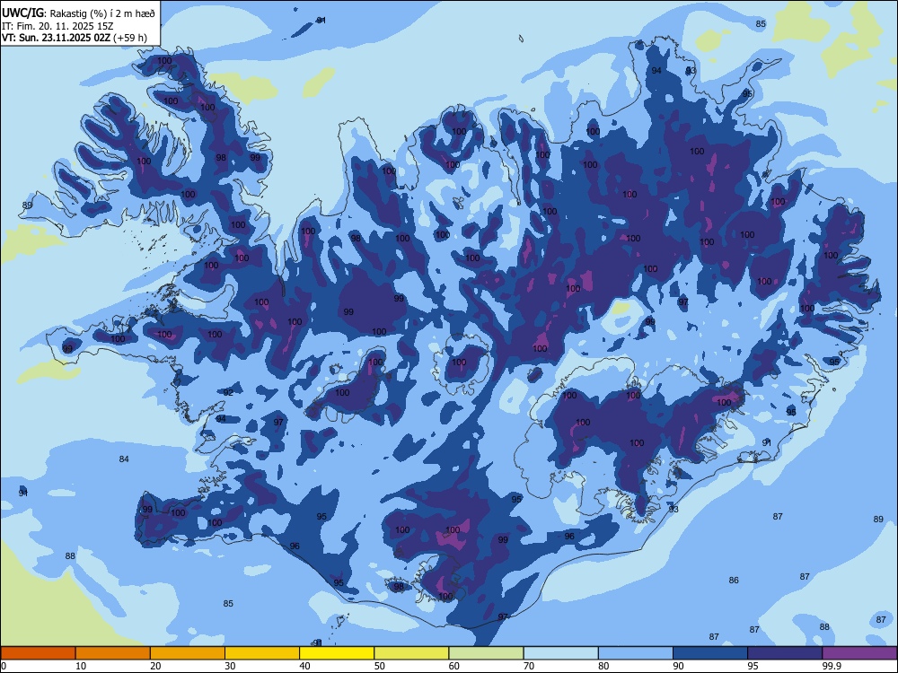Click the '92' humidity value on the map
Image resolution: width=898 pixels, height=673 pixels.
tap(228, 393)
